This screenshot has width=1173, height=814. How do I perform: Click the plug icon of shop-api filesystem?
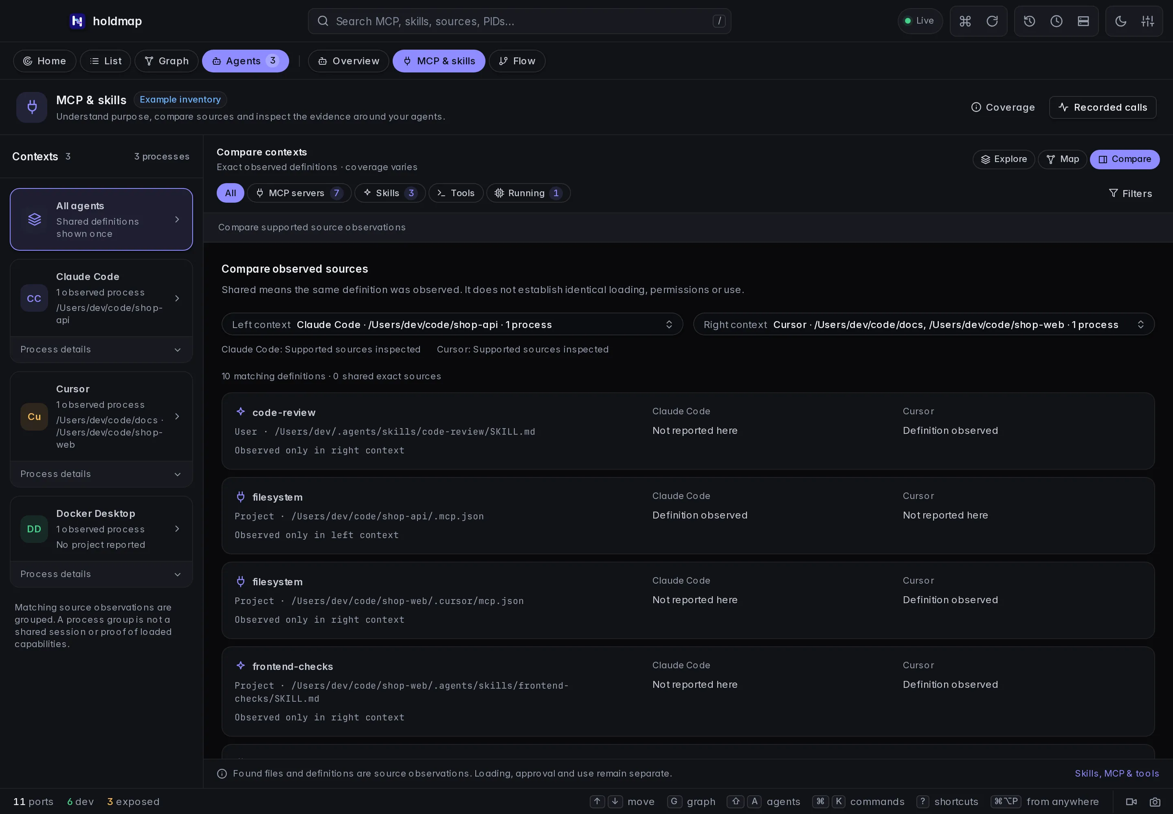[x=240, y=496]
